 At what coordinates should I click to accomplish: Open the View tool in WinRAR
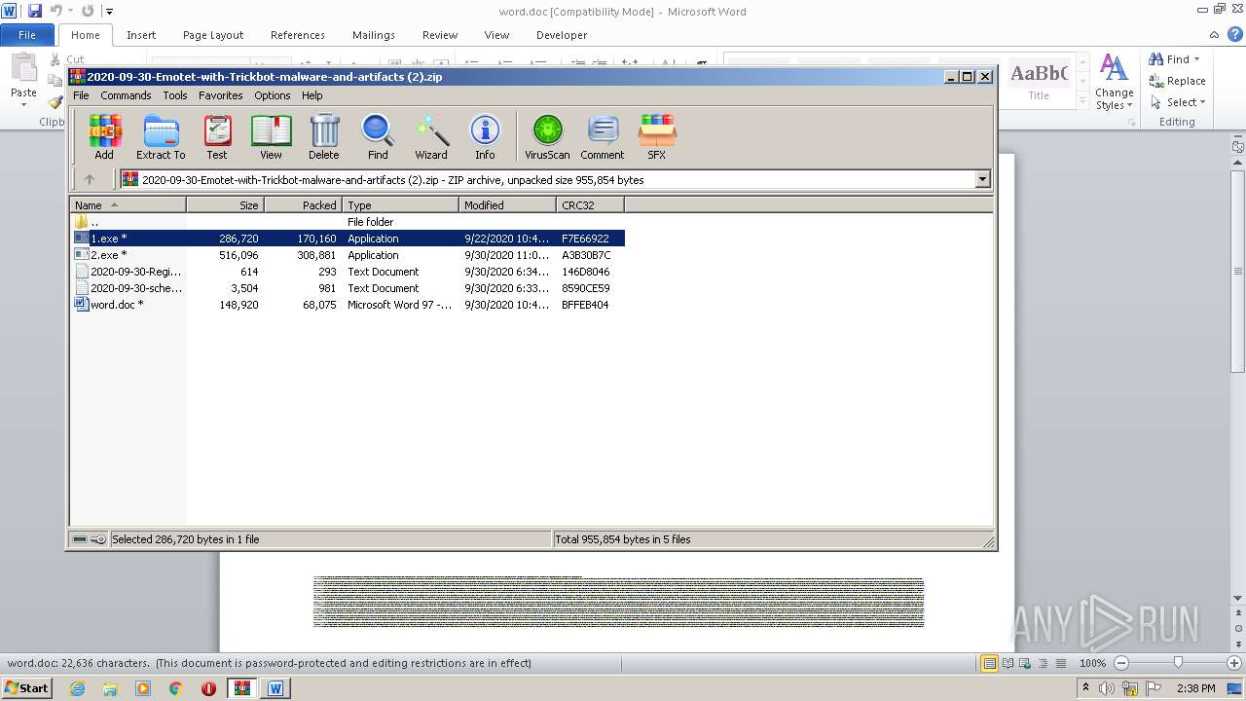tap(271, 136)
